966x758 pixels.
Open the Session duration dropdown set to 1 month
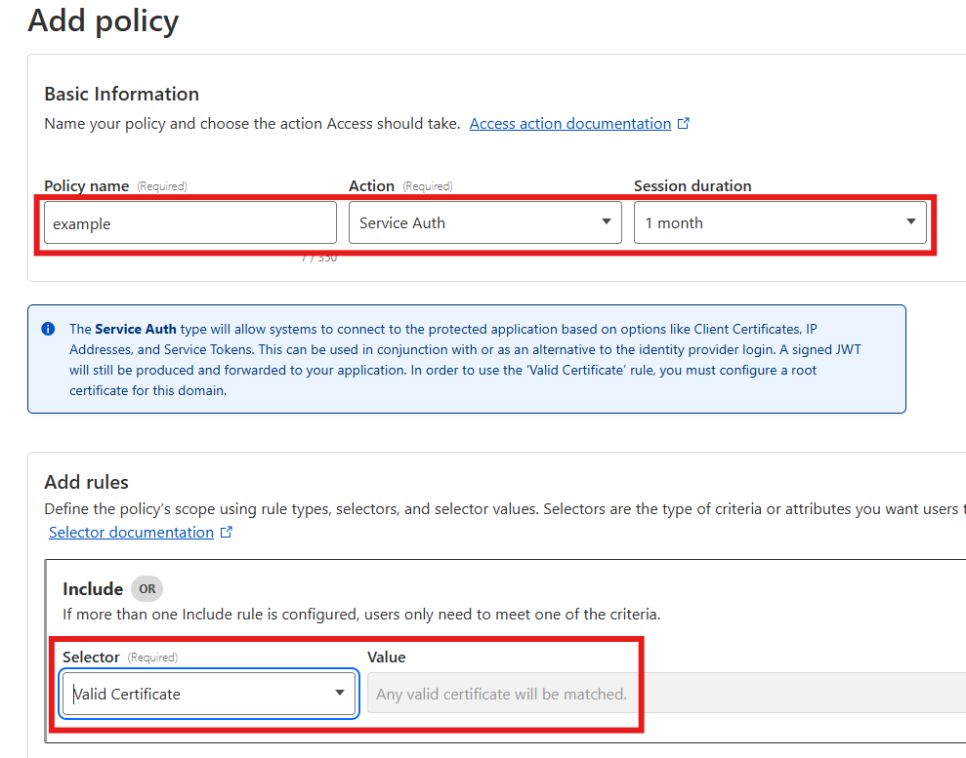coord(779,222)
